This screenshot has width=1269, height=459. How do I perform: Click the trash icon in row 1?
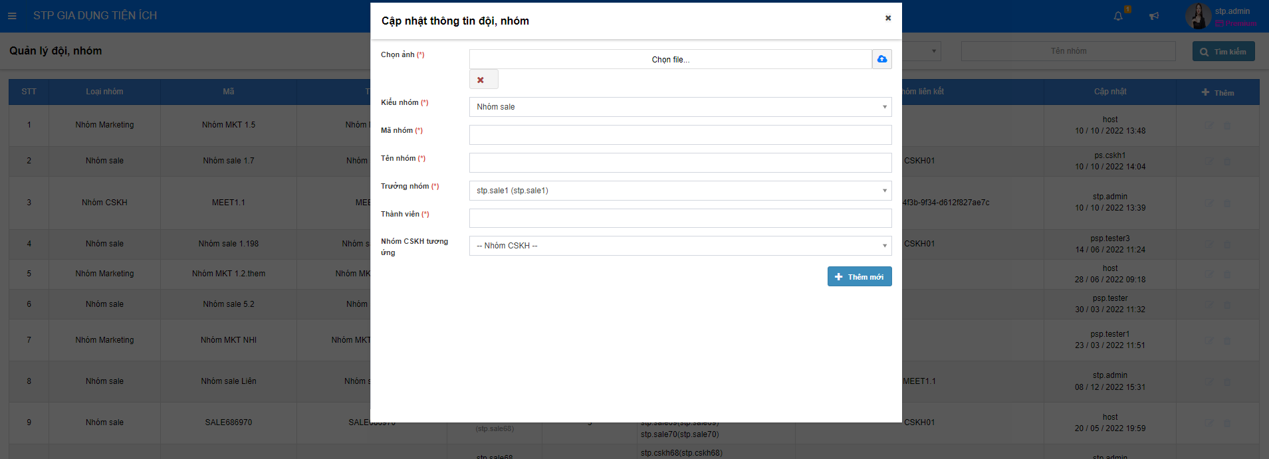coord(1227,125)
